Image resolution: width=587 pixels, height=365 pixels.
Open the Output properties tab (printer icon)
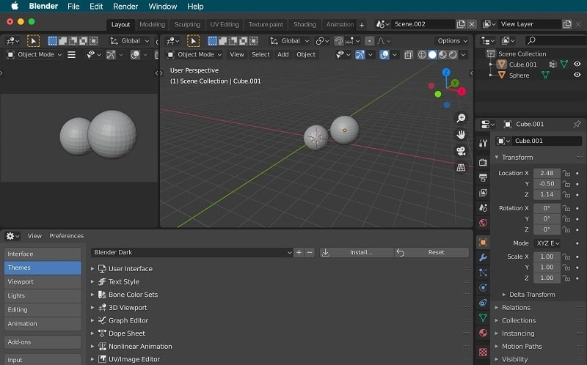point(483,177)
